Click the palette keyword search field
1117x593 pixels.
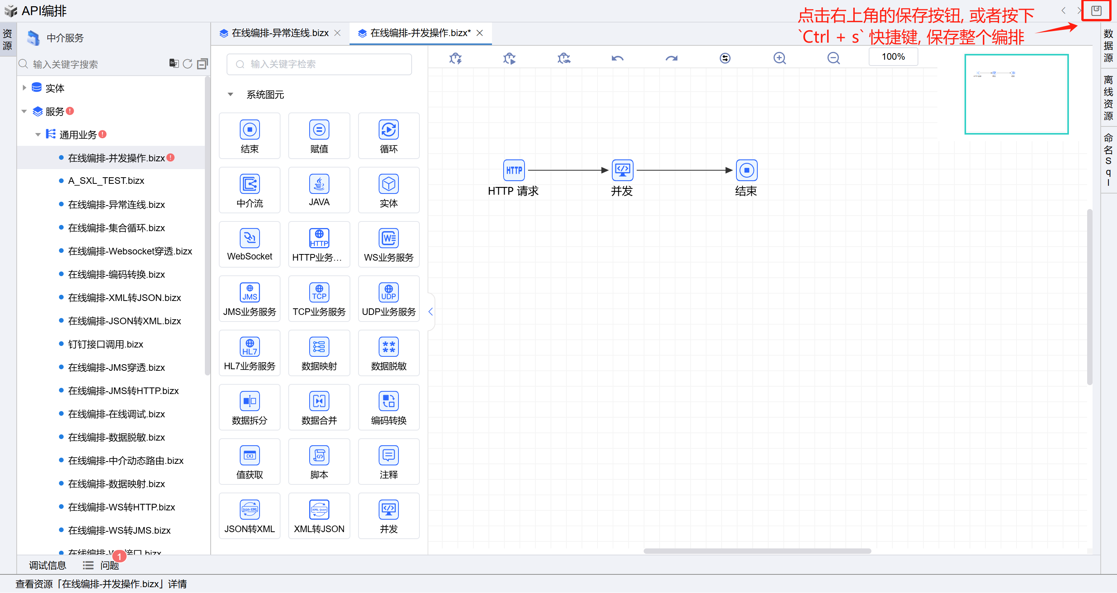pyautogui.click(x=319, y=64)
